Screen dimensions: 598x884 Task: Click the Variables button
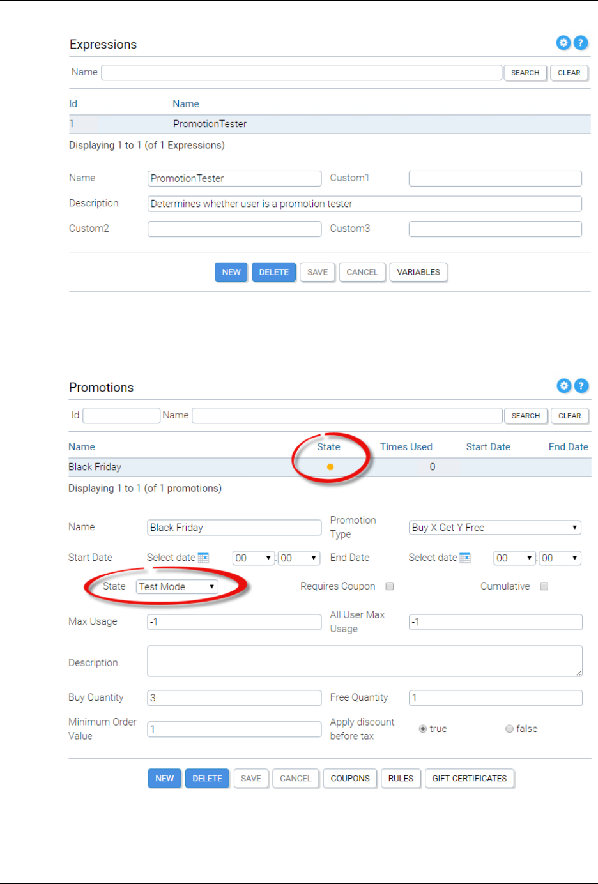coord(418,272)
